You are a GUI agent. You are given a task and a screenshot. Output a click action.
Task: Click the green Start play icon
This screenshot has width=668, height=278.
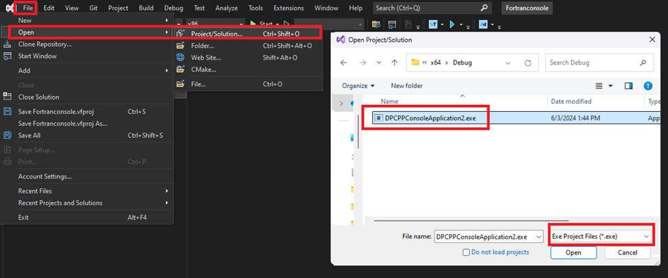pos(253,24)
